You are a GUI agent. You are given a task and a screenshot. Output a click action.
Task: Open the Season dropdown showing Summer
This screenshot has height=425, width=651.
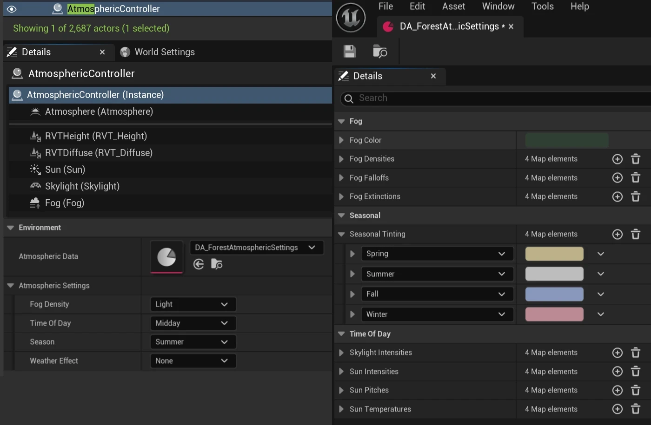click(x=193, y=342)
